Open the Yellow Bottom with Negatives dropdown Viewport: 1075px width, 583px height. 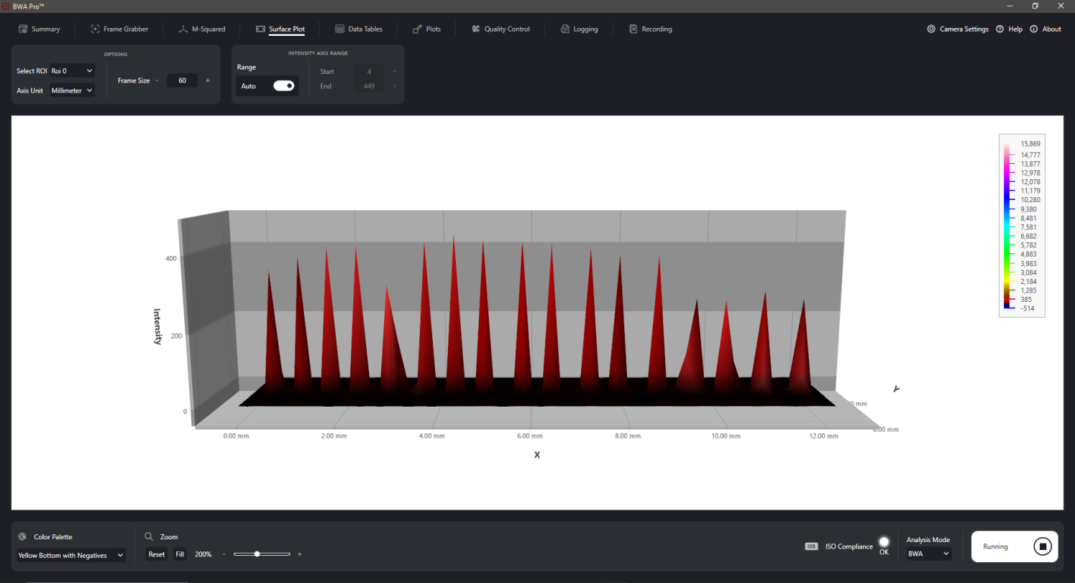[x=71, y=555]
